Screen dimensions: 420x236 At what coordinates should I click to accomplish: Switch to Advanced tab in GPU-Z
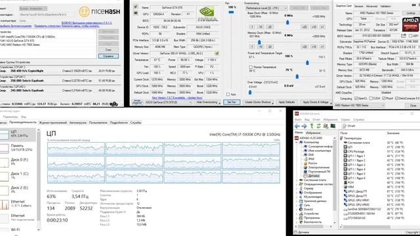tap(371, 6)
